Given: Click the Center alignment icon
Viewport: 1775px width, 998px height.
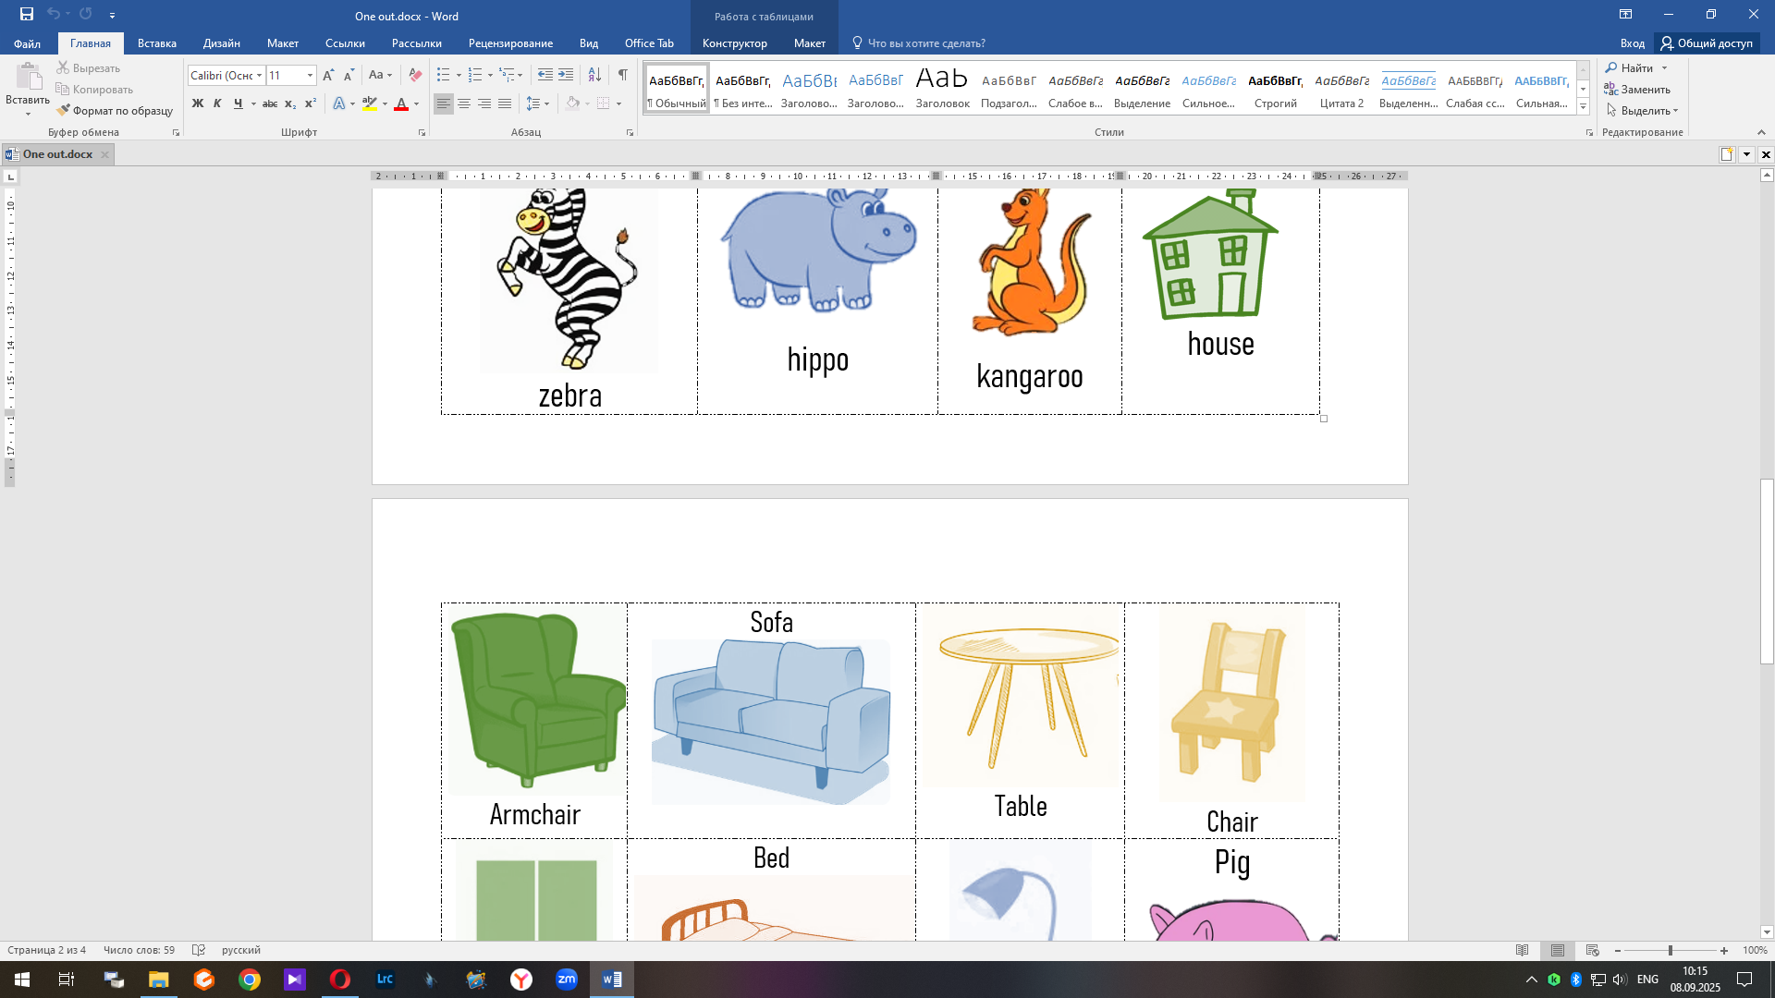Looking at the screenshot, I should [x=464, y=103].
